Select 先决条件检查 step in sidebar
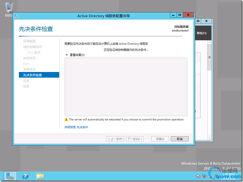This screenshot has width=243, height=182. [39, 75]
